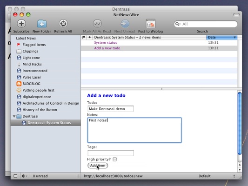Image resolution: width=248 pixels, height=186 pixels.
Task: Click the Add a new todo heading
Action: pos(106,95)
